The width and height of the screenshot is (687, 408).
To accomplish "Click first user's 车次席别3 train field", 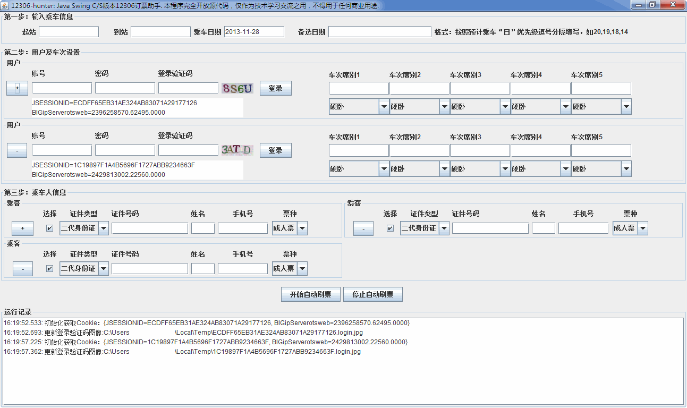I will [x=480, y=88].
